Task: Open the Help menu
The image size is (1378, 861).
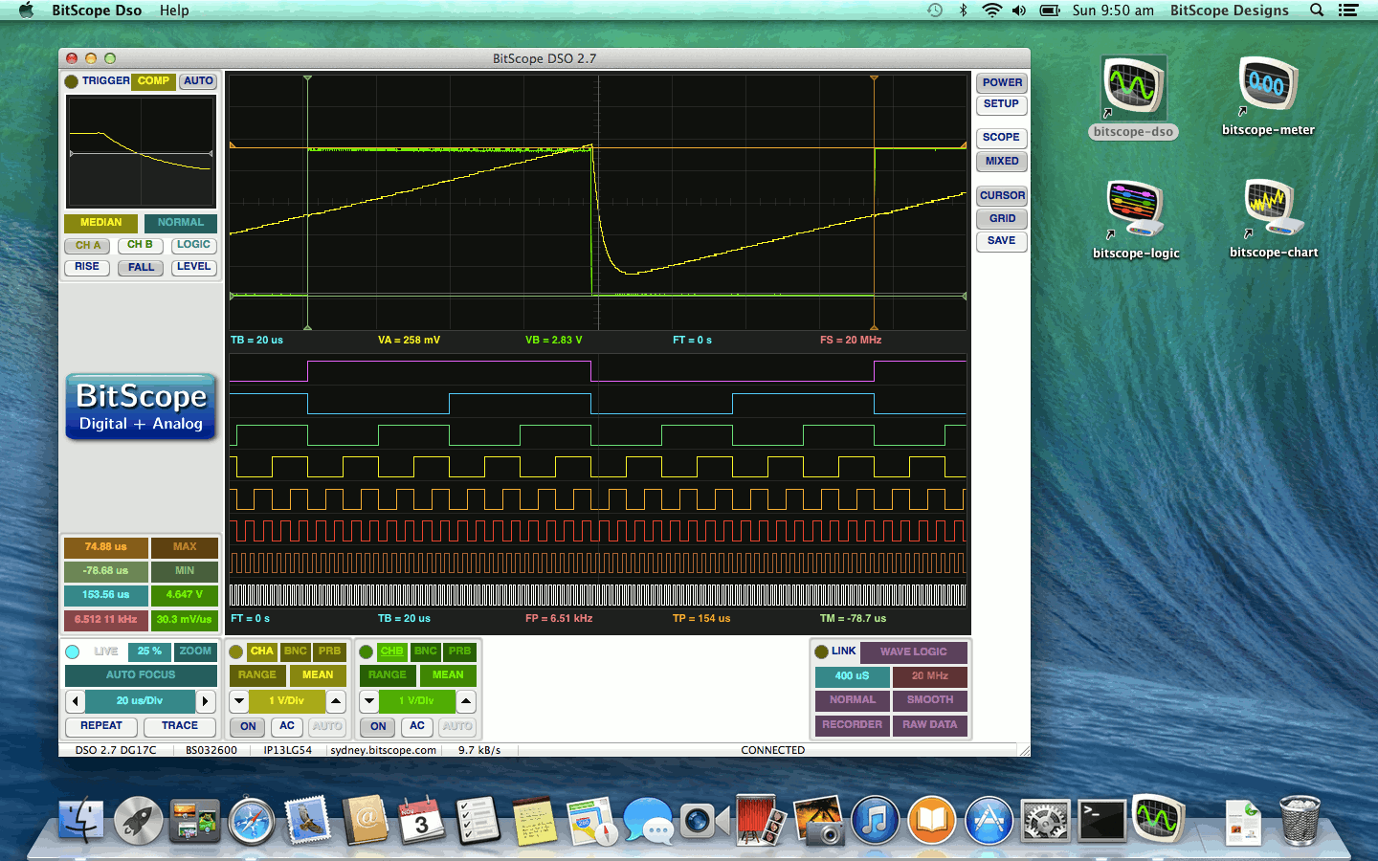Action: click(174, 11)
